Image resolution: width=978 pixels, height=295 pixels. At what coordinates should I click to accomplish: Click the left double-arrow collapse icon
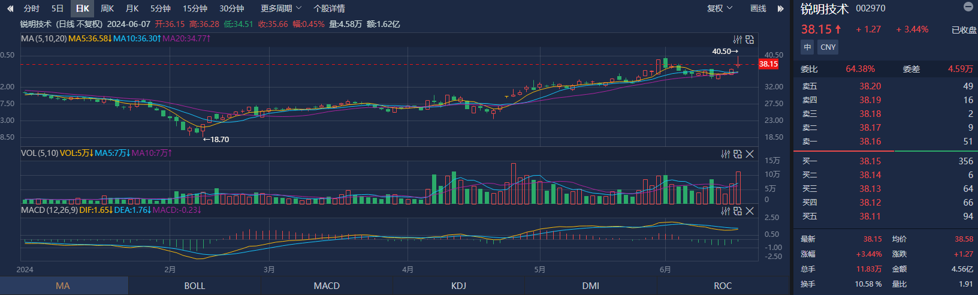10,8
